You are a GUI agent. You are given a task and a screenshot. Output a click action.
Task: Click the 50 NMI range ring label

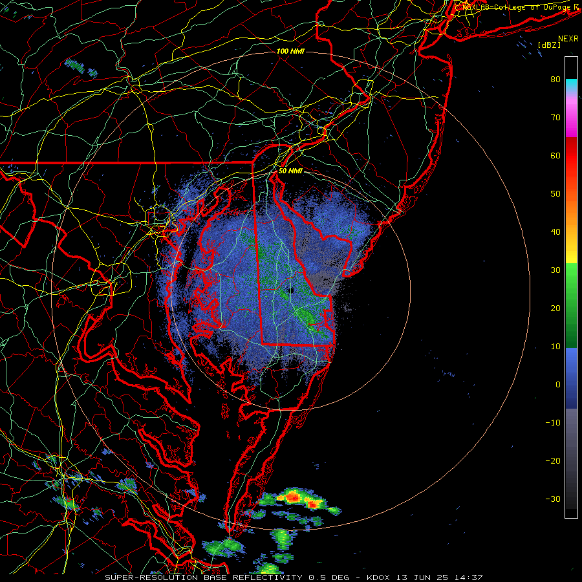click(x=290, y=171)
